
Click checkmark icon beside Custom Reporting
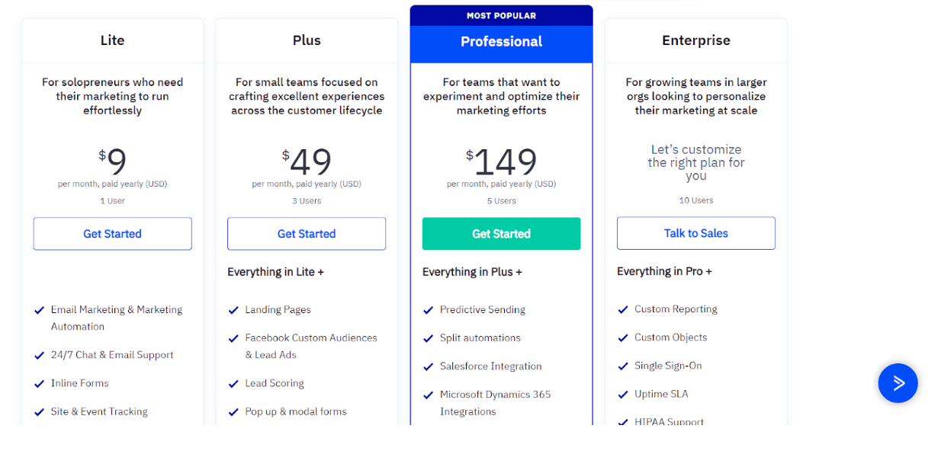(623, 309)
